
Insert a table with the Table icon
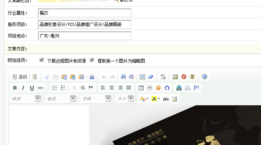(x=141, y=88)
